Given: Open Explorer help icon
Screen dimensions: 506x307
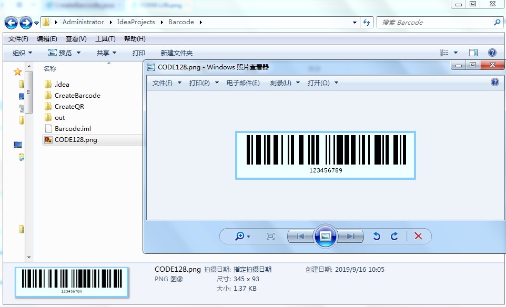Looking at the screenshot, I should coord(492,53).
